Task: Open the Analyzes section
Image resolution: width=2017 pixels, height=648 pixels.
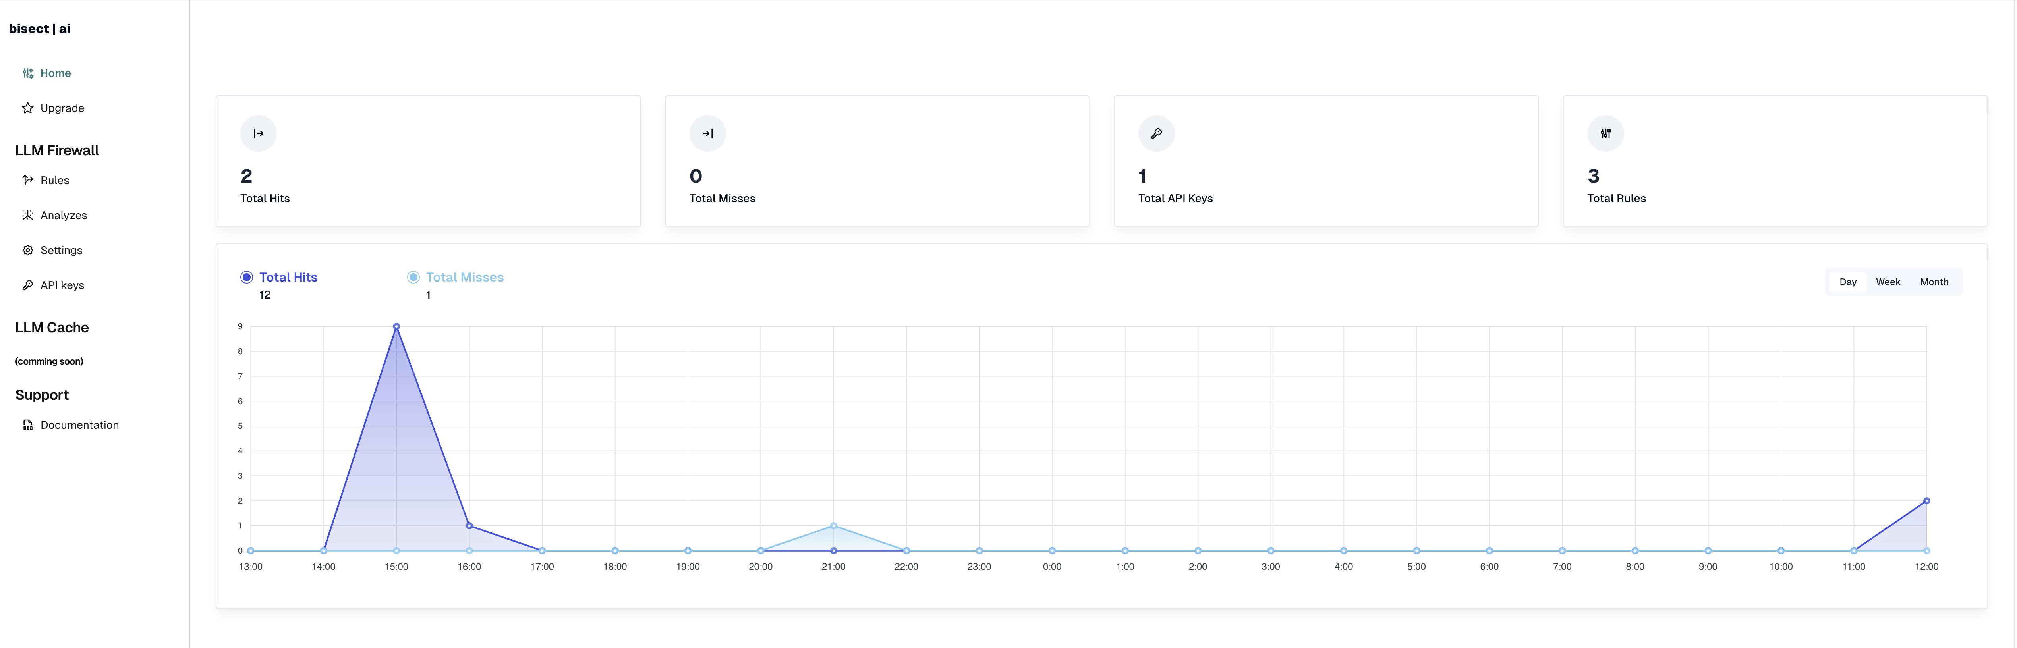Action: [x=64, y=215]
